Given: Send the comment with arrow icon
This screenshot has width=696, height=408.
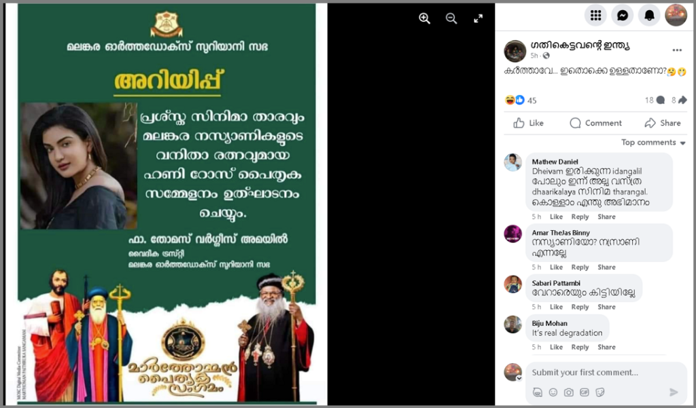Looking at the screenshot, I should (x=674, y=392).
